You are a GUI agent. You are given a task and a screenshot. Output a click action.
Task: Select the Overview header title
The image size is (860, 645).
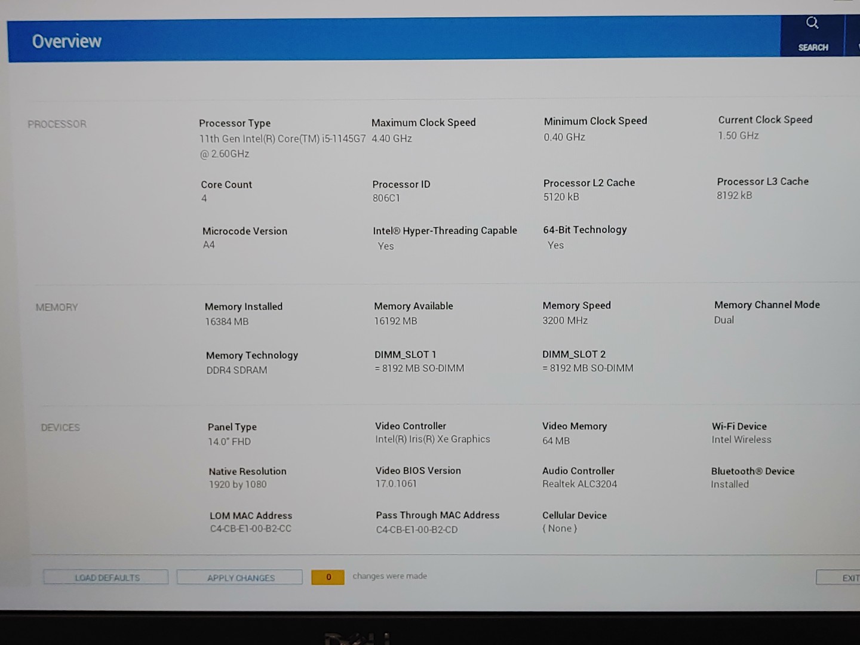[66, 41]
